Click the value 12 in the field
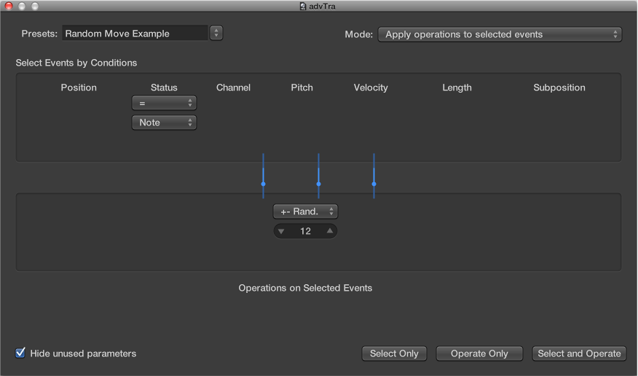The width and height of the screenshot is (638, 376). coord(305,231)
